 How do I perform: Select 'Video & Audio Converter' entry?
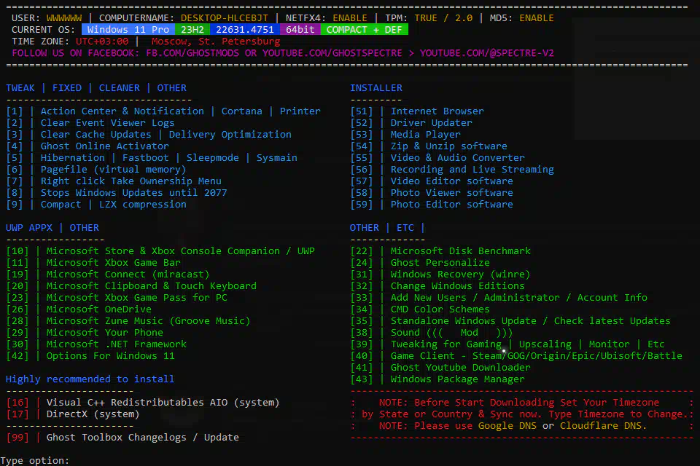click(x=438, y=157)
